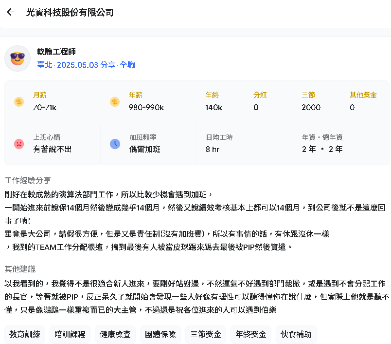Click the mood text 有苦說不出
Viewport: 391px width, 344px height.
click(53, 149)
